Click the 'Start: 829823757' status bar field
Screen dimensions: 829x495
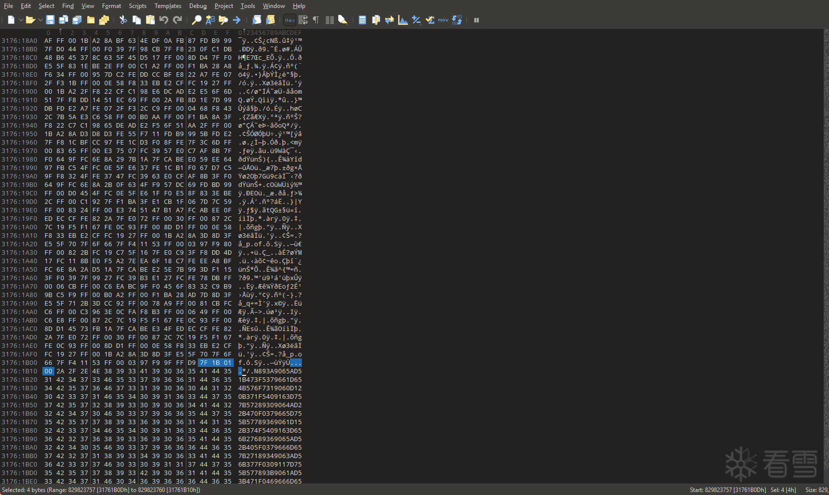pos(728,490)
